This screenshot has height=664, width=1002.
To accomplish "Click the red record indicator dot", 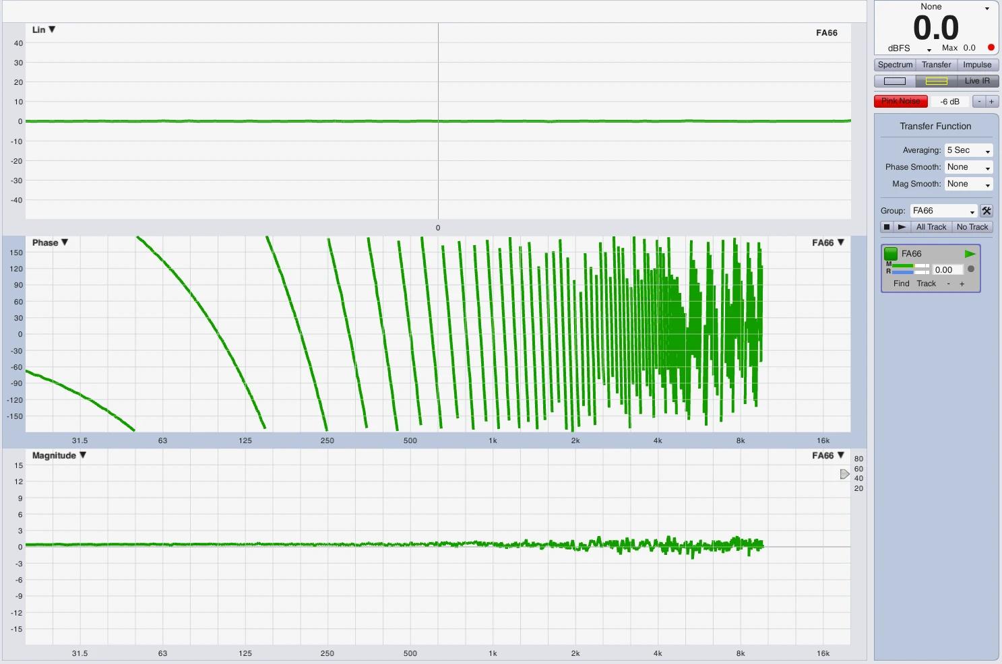I will click(991, 48).
